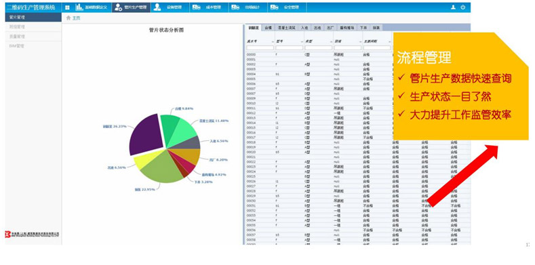The height and width of the screenshot is (265, 535).
Task: Switch to the 入池 tab
Action: coord(304,28)
